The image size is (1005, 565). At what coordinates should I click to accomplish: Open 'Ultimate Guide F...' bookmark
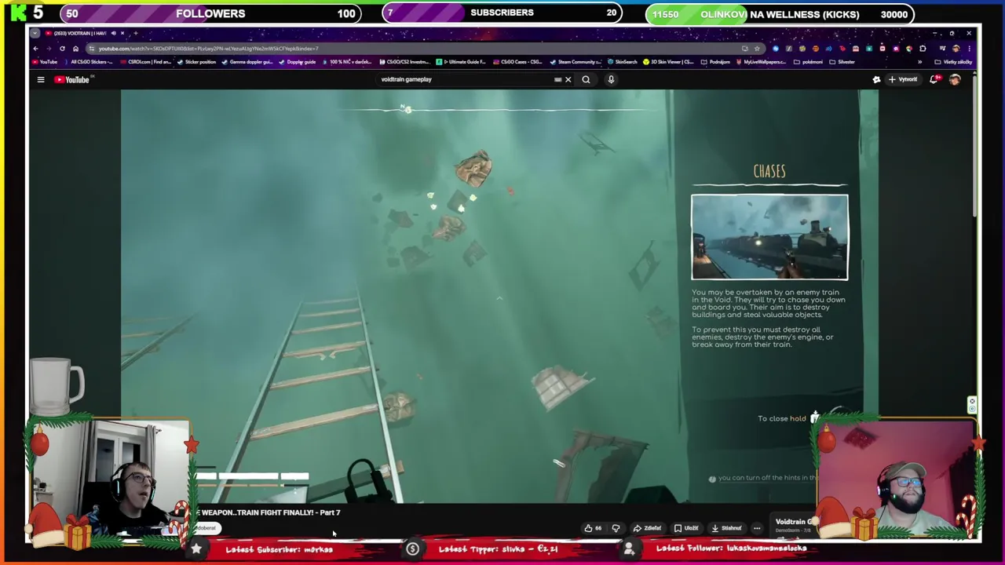click(x=460, y=62)
